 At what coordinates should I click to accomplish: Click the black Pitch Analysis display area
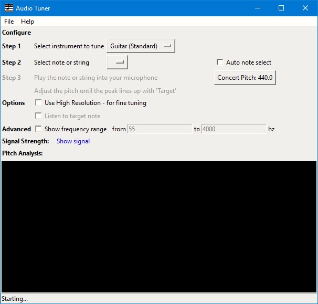(159, 227)
